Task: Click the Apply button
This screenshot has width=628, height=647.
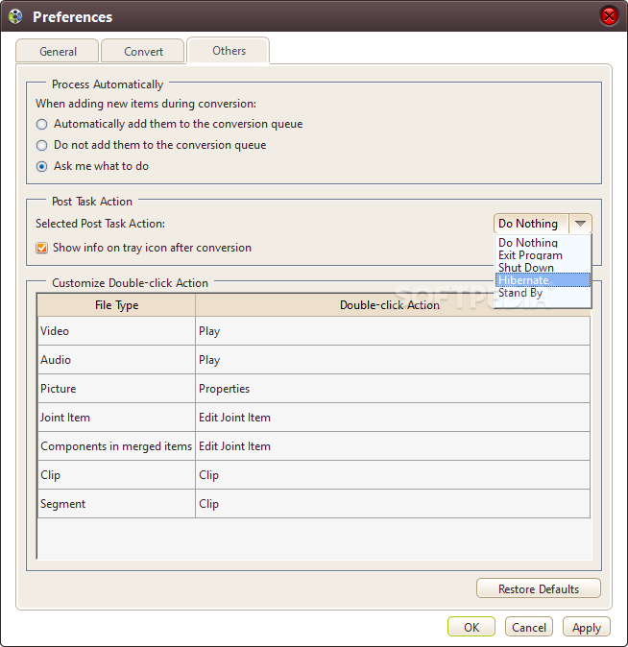Action: tap(587, 627)
